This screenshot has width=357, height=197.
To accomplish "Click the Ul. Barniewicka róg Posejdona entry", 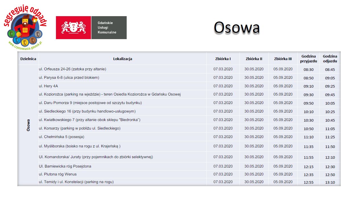I will pos(65,166).
